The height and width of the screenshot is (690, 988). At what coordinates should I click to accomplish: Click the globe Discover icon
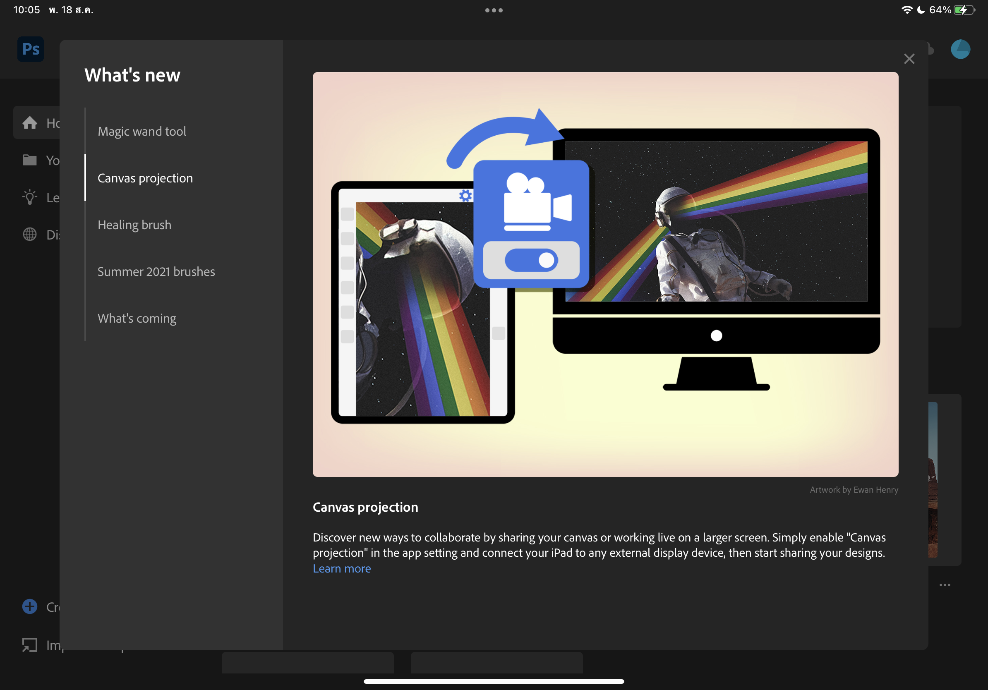(30, 235)
